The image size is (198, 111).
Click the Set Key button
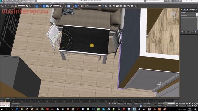pos(160,106)
